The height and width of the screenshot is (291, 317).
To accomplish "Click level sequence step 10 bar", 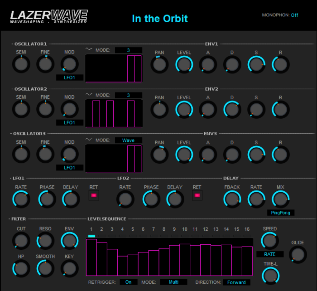I will pyautogui.click(x=185, y=260).
